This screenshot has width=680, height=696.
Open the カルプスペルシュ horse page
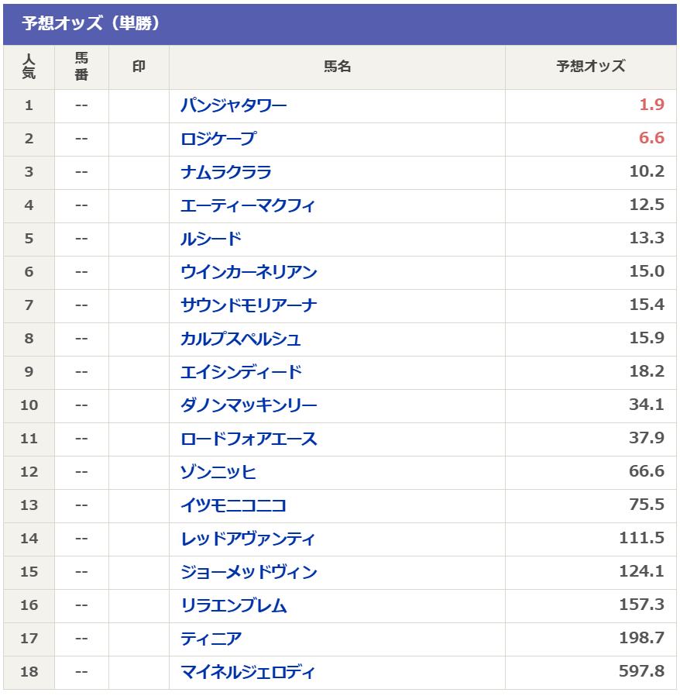click(241, 339)
